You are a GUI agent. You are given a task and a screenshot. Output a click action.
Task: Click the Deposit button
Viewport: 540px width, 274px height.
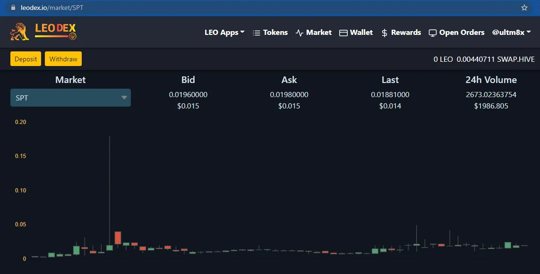(26, 59)
